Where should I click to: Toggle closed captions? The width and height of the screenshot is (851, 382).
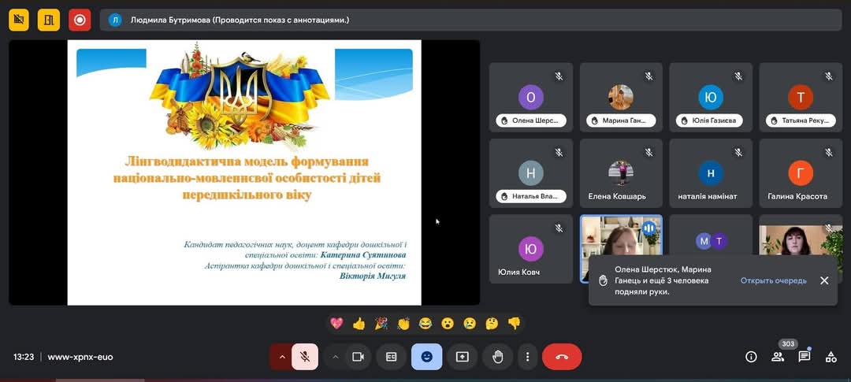(x=391, y=357)
